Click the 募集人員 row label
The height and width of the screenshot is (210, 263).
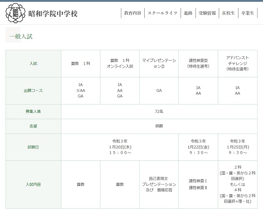pos(33,112)
